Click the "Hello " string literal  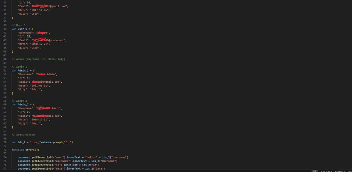click(x=94, y=157)
